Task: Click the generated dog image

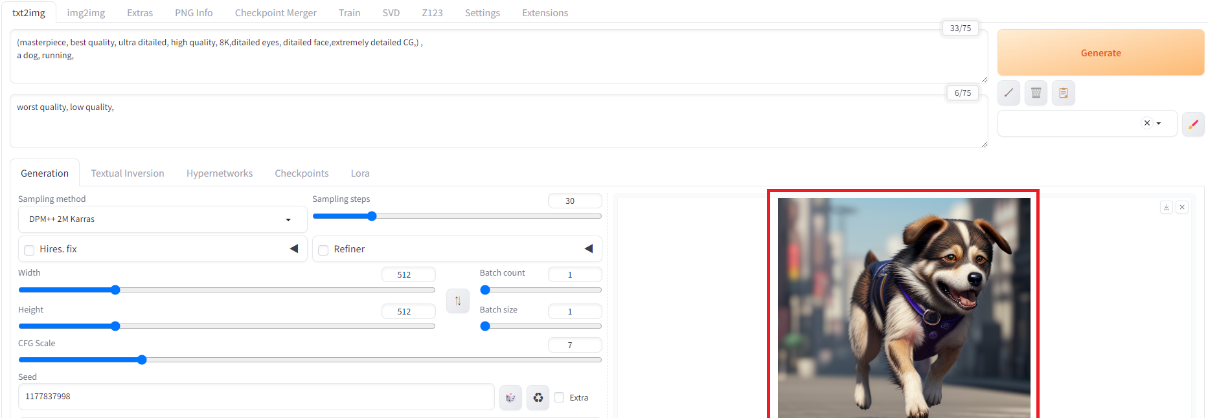Action: (904, 308)
